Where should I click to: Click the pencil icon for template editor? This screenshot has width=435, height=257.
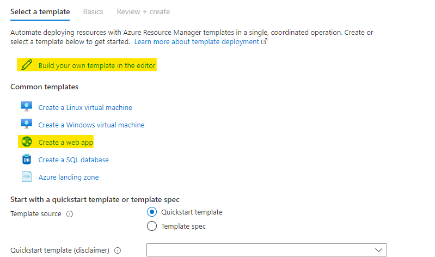click(26, 66)
